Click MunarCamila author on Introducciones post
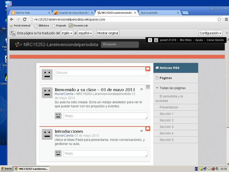The width and height of the screenshot is (229, 172). click(64, 135)
